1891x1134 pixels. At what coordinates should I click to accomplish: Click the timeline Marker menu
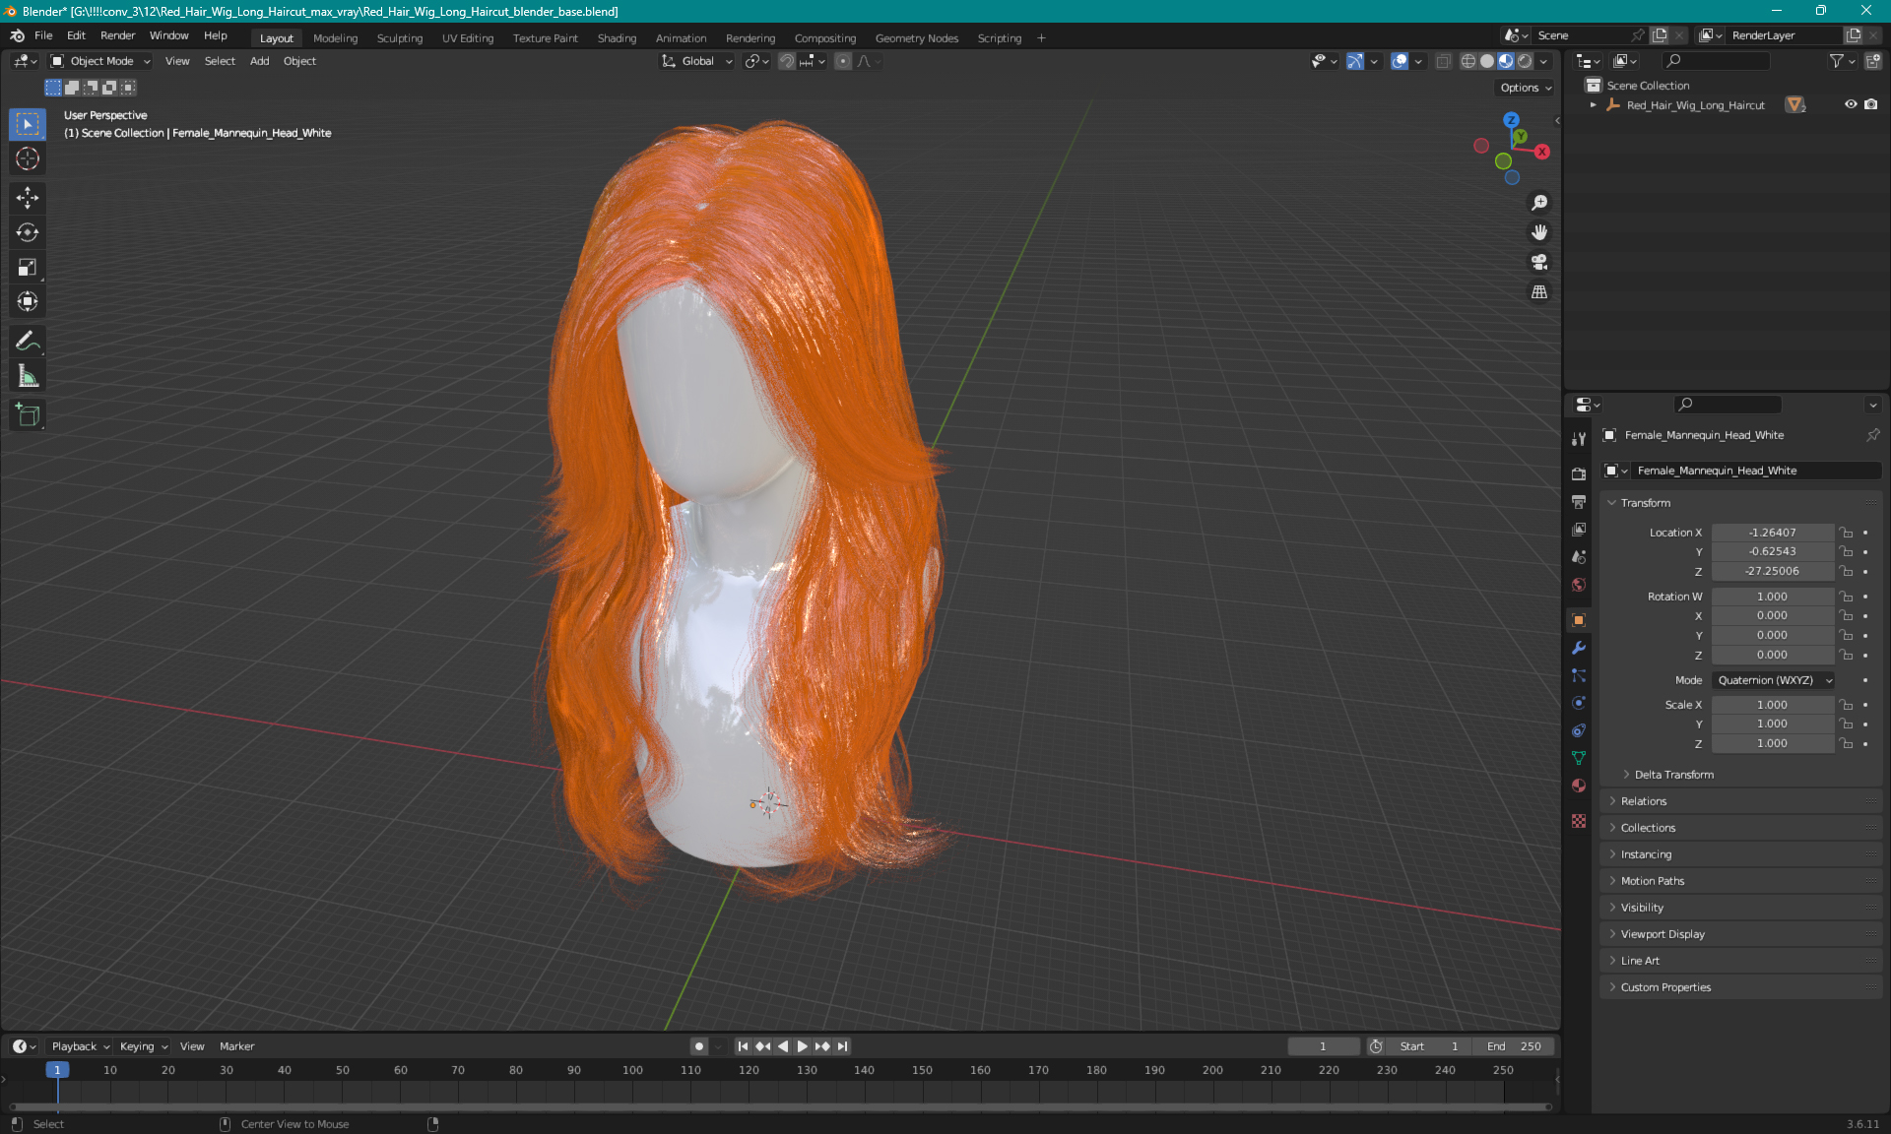click(236, 1046)
